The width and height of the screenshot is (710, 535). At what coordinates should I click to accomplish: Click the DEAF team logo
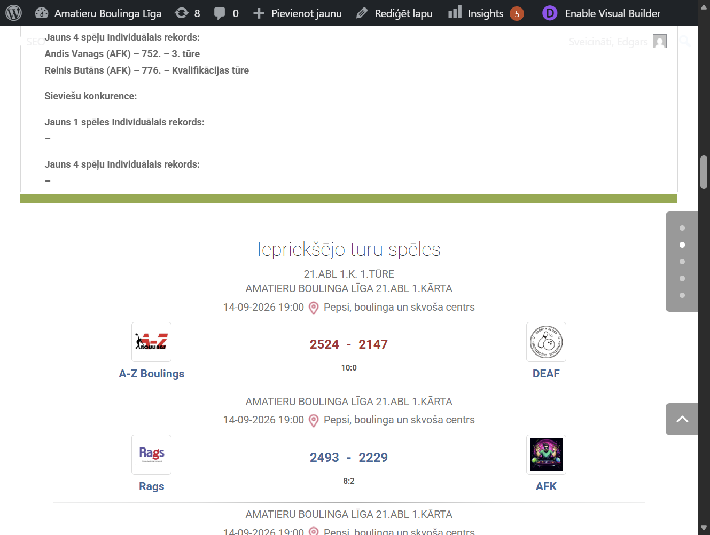pyautogui.click(x=546, y=342)
